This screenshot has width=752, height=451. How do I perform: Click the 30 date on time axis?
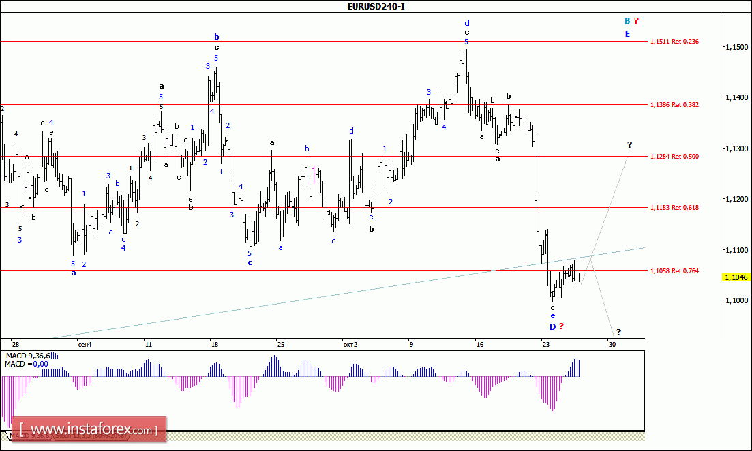tap(612, 345)
